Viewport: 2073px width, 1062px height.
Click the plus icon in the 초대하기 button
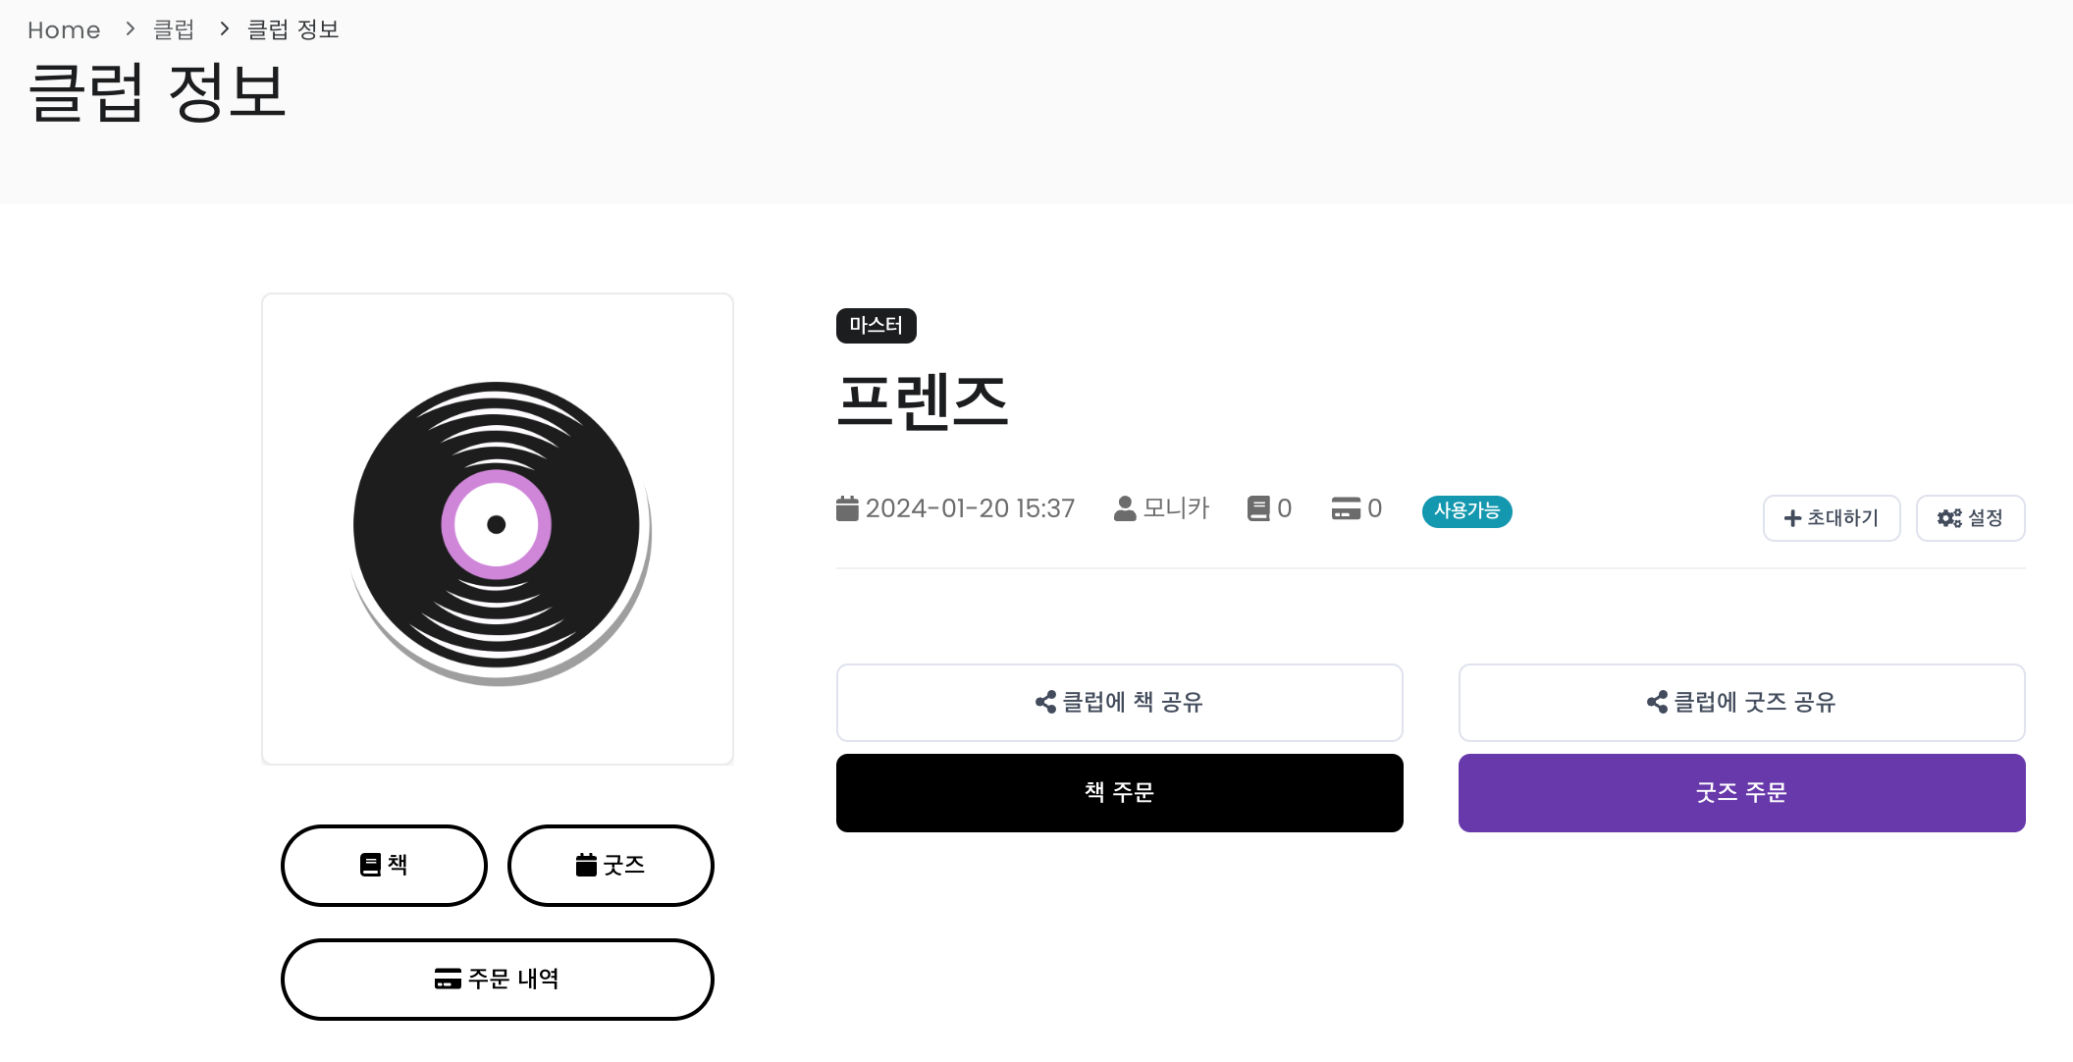tap(1792, 518)
